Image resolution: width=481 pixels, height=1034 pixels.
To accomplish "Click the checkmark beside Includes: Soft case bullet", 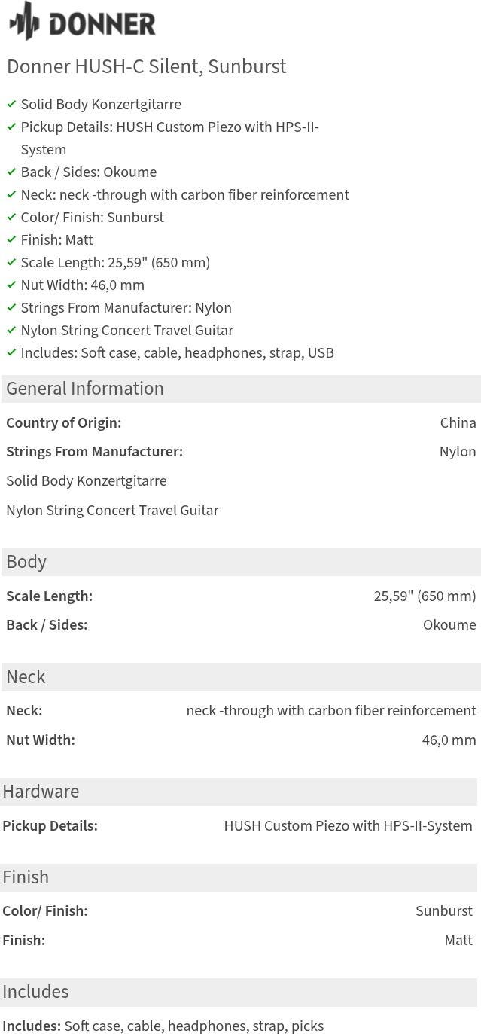I will [x=11, y=352].
